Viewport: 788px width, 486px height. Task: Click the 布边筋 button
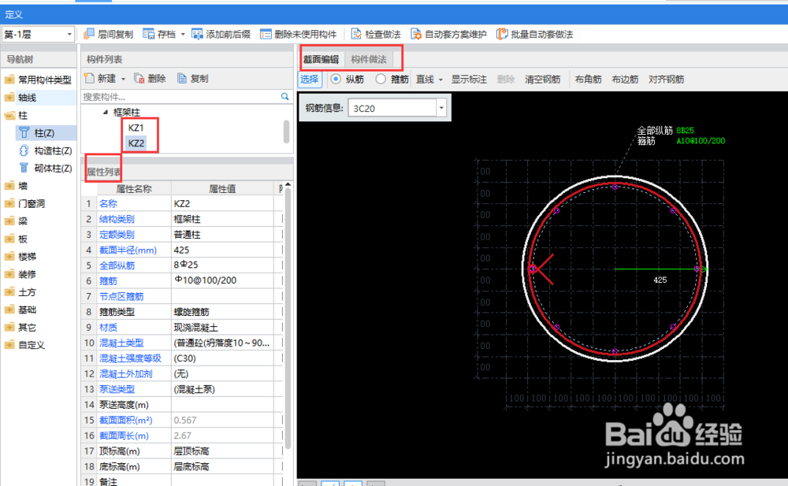pos(625,80)
